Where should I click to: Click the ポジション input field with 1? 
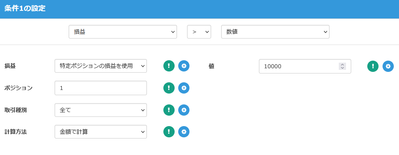[101, 88]
